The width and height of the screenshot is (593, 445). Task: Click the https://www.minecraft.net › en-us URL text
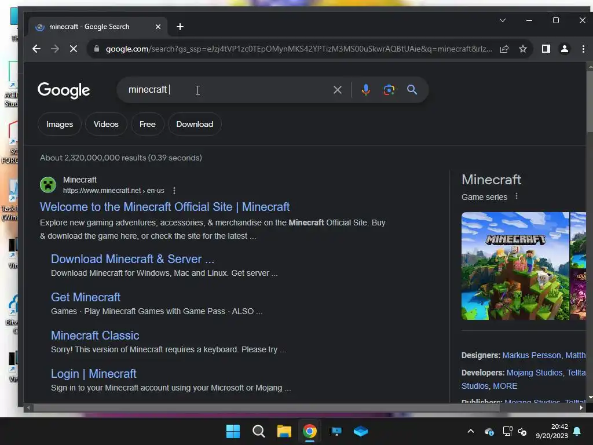pos(114,190)
